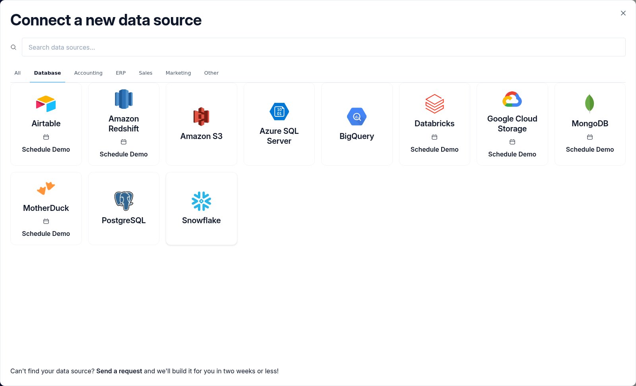Click the Azure SQL Server label
This screenshot has width=636, height=386.
279,136
